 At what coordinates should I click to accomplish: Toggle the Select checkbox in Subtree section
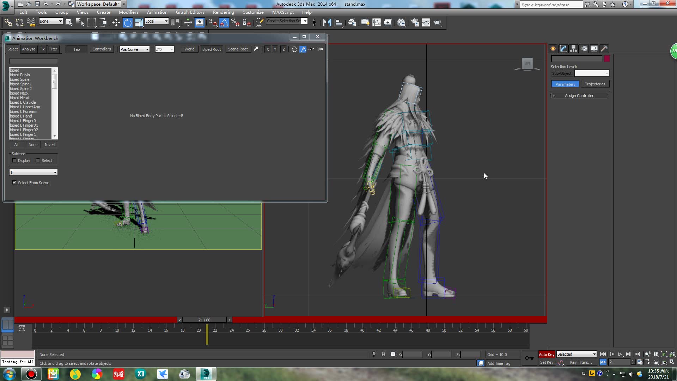click(x=38, y=160)
